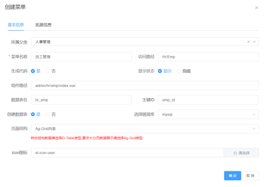Close the 创建菜单 dialog
The height and width of the screenshot is (187, 264).
pos(256,8)
